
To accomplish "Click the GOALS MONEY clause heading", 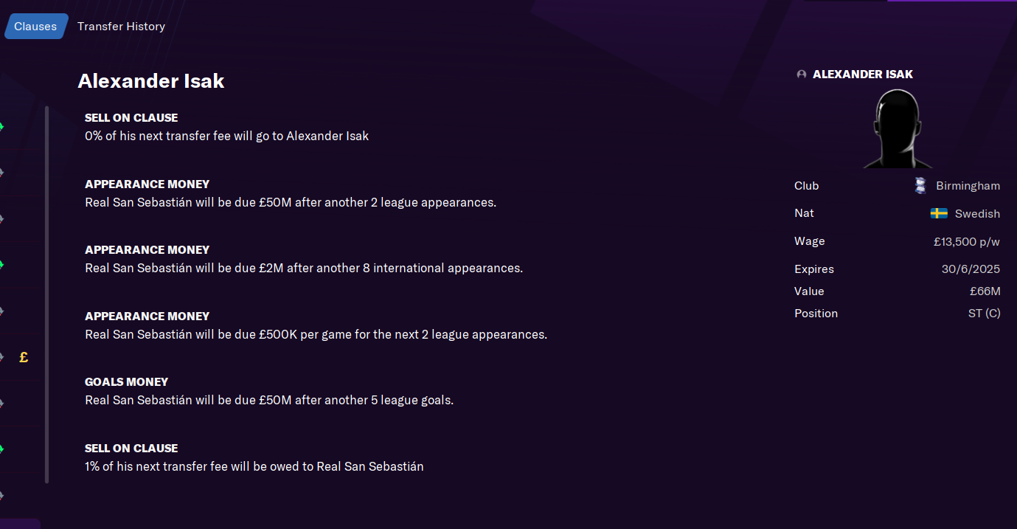I will (127, 382).
